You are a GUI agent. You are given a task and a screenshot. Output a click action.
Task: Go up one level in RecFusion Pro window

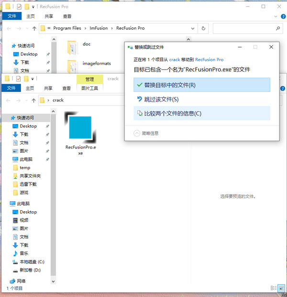point(34,29)
